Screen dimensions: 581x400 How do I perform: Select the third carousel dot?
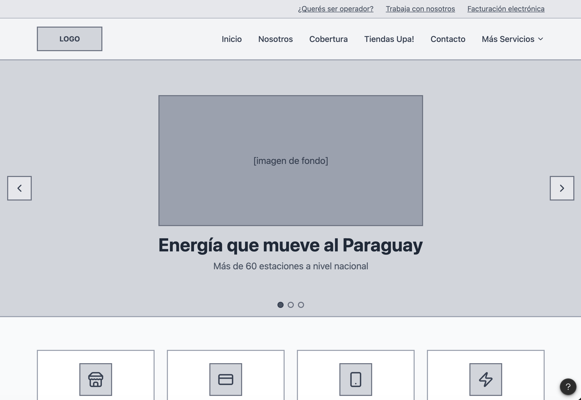pyautogui.click(x=301, y=305)
